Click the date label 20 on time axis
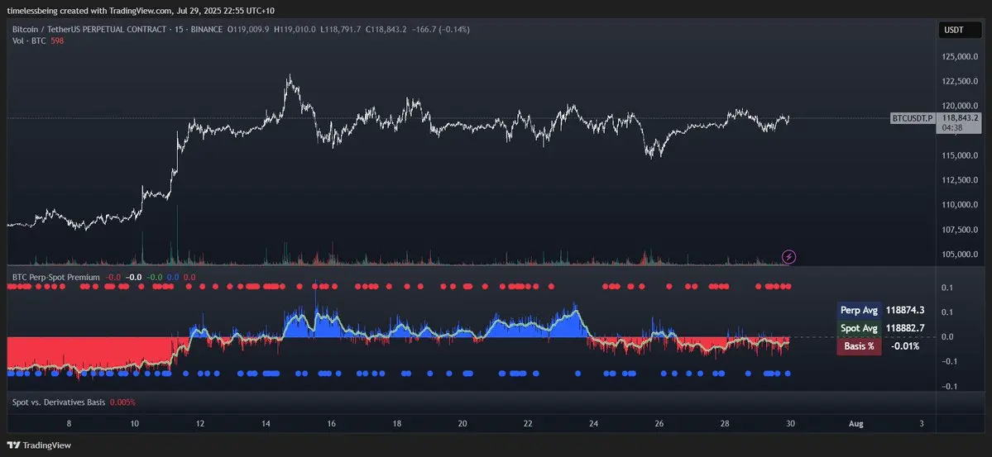The width and height of the screenshot is (992, 457). pyautogui.click(x=462, y=423)
